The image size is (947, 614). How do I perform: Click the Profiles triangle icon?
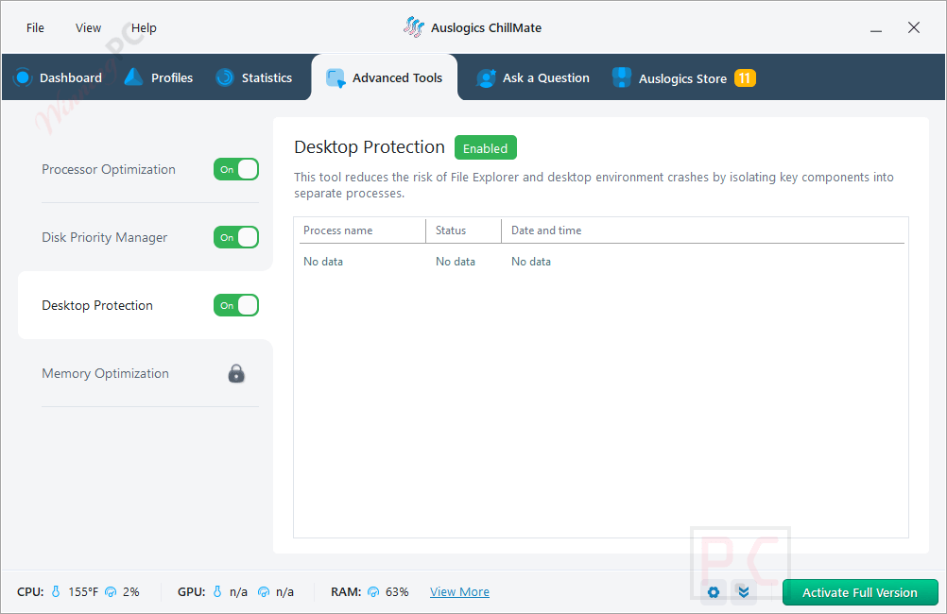click(x=133, y=77)
